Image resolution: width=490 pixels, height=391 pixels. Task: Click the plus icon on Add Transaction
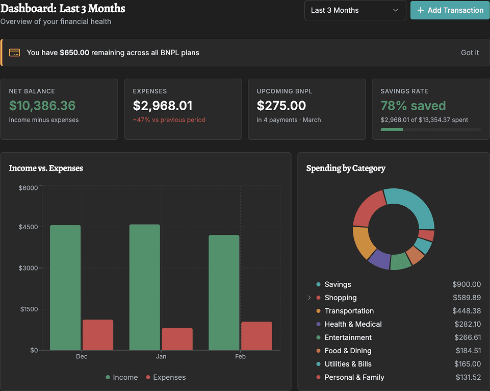pos(420,10)
